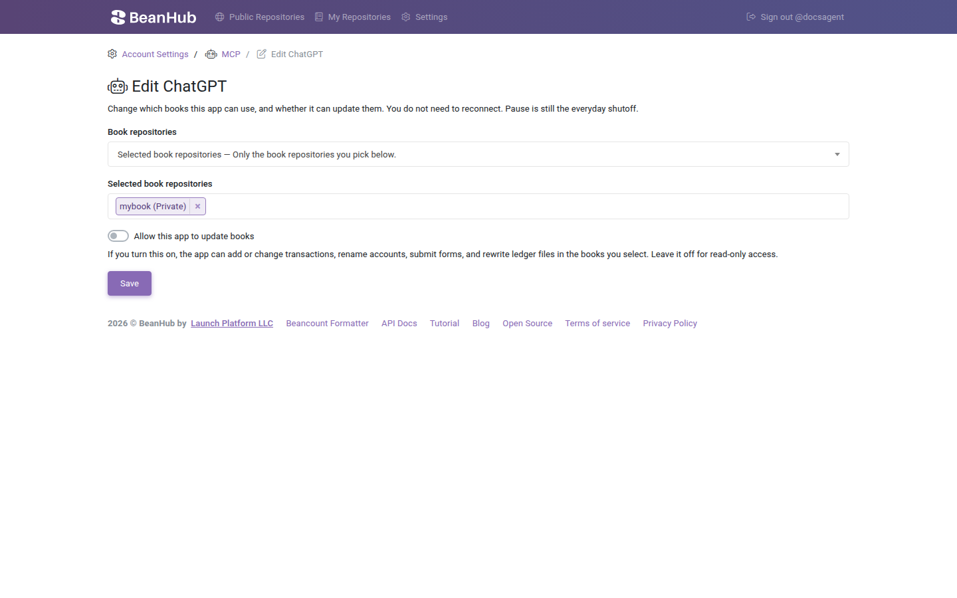Viewport: 957px width, 598px height.
Task: Open Public Repositories in navbar
Action: click(260, 17)
